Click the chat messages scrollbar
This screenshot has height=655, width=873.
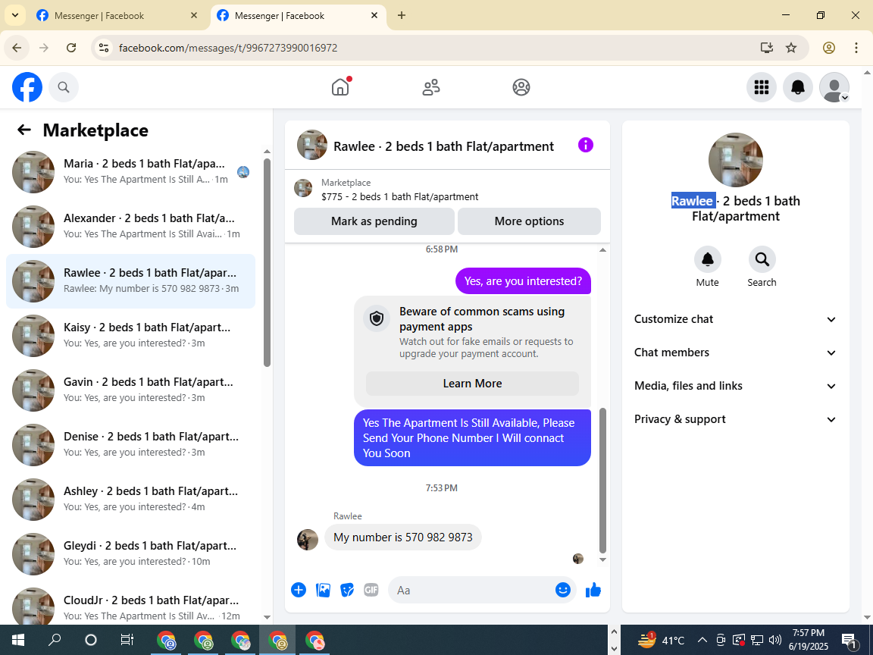click(602, 480)
